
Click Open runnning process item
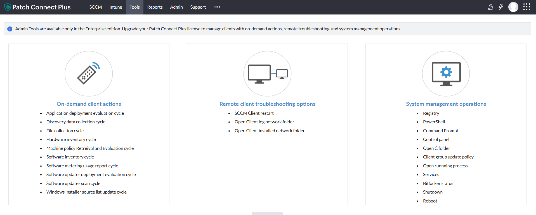[445, 166]
